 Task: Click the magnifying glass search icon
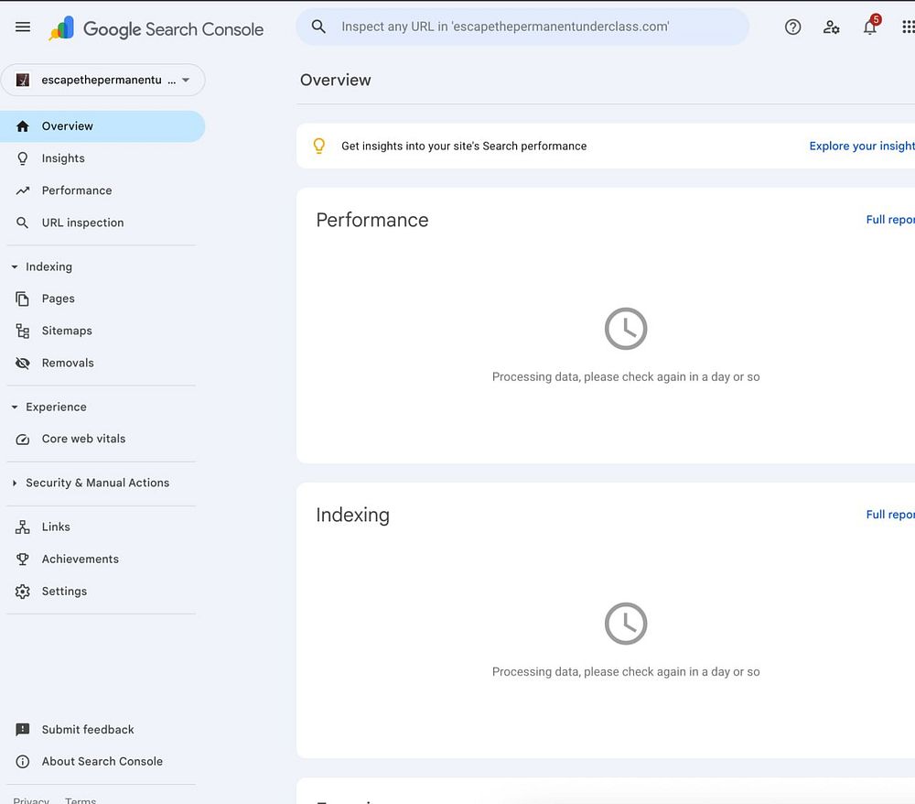[x=318, y=27]
